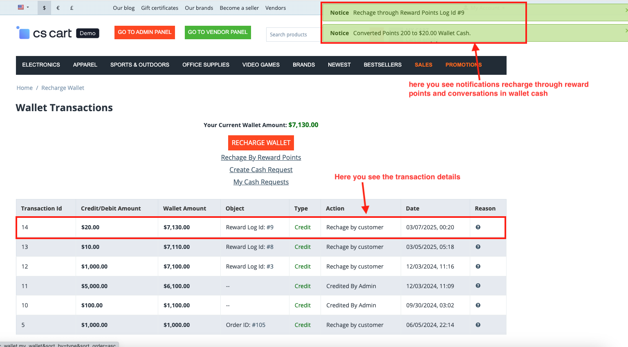Open the My Cash Requests link

(x=261, y=182)
